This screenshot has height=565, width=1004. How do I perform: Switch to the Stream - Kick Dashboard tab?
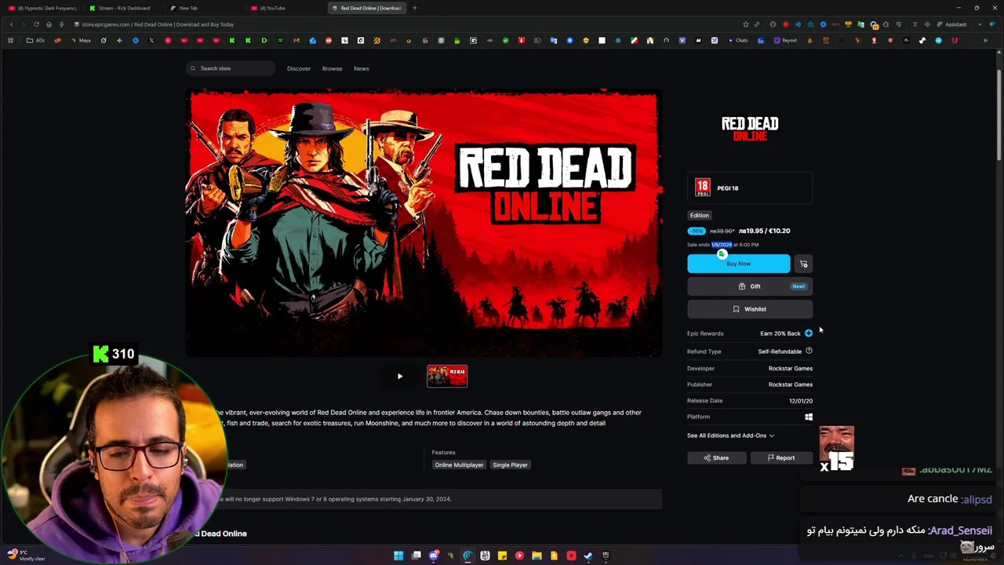(x=123, y=8)
